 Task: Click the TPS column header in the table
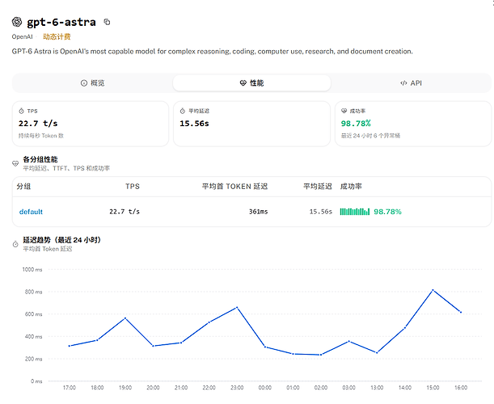click(x=133, y=187)
